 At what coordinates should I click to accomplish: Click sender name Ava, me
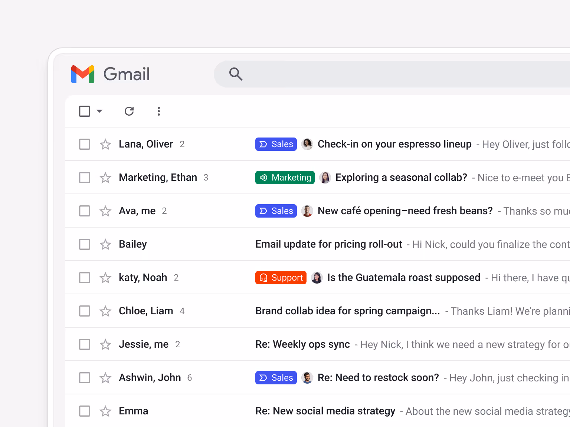tap(137, 211)
